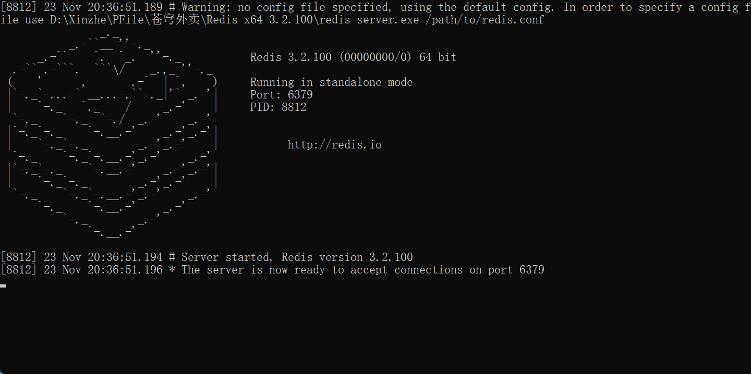This screenshot has width=751, height=374.
Task: Click the "(00000000/0)" build identifier
Action: coord(375,57)
